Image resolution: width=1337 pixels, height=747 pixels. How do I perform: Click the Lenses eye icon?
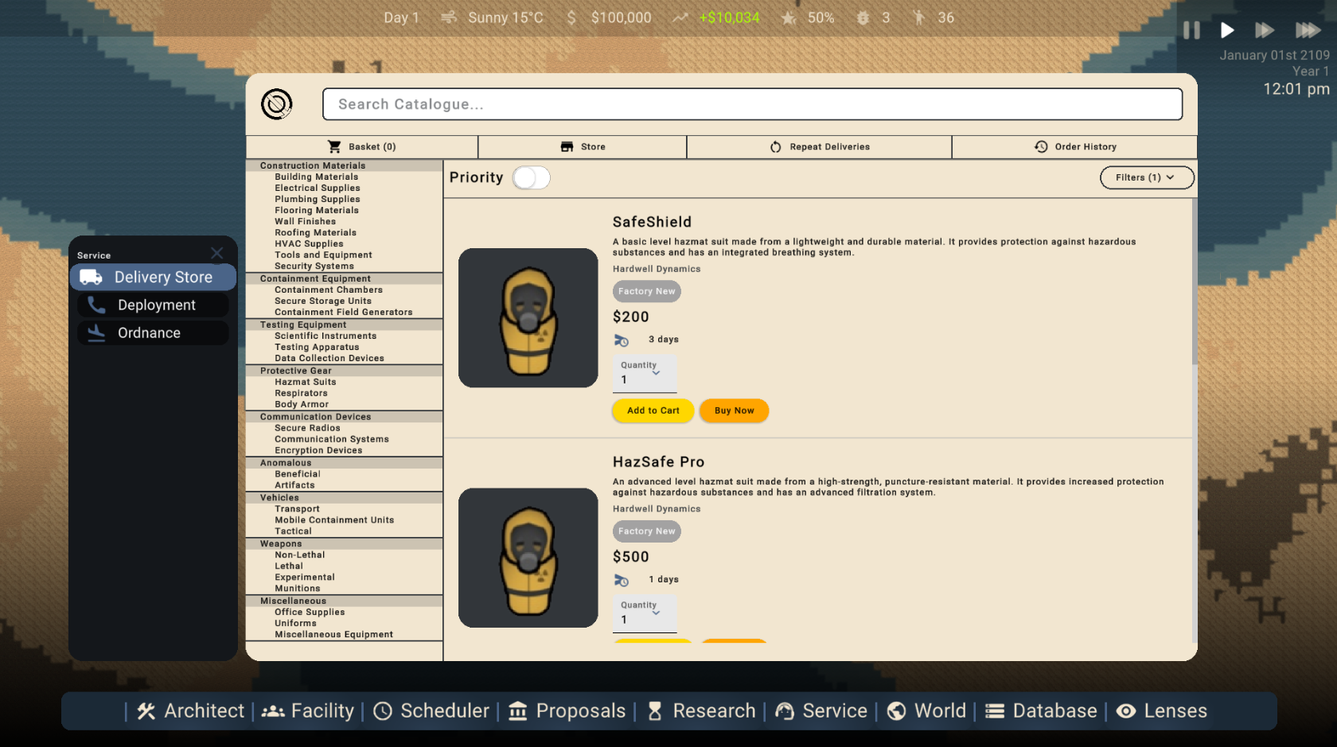click(x=1126, y=711)
